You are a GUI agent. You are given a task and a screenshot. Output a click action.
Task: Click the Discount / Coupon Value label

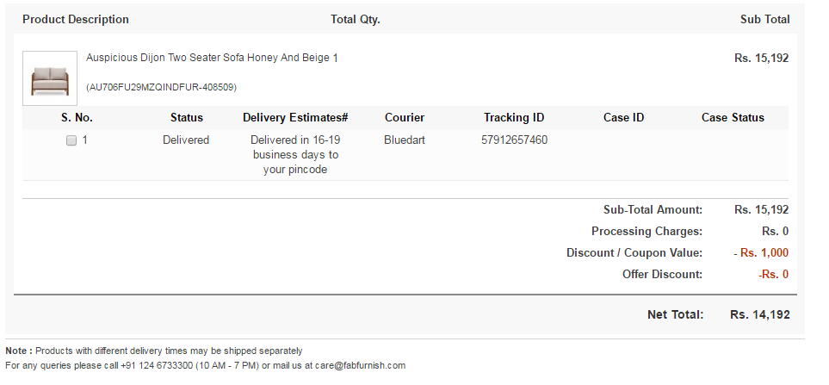pos(634,252)
